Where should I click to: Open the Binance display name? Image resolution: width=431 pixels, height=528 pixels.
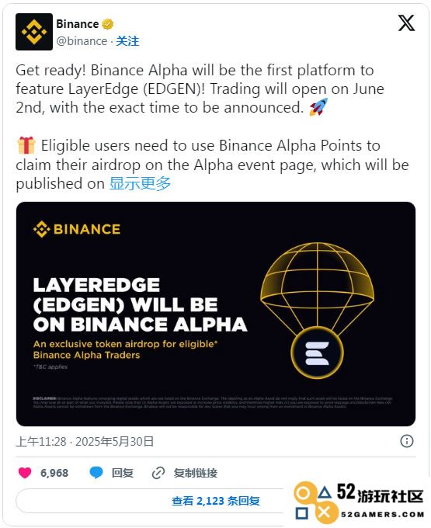coord(78,24)
